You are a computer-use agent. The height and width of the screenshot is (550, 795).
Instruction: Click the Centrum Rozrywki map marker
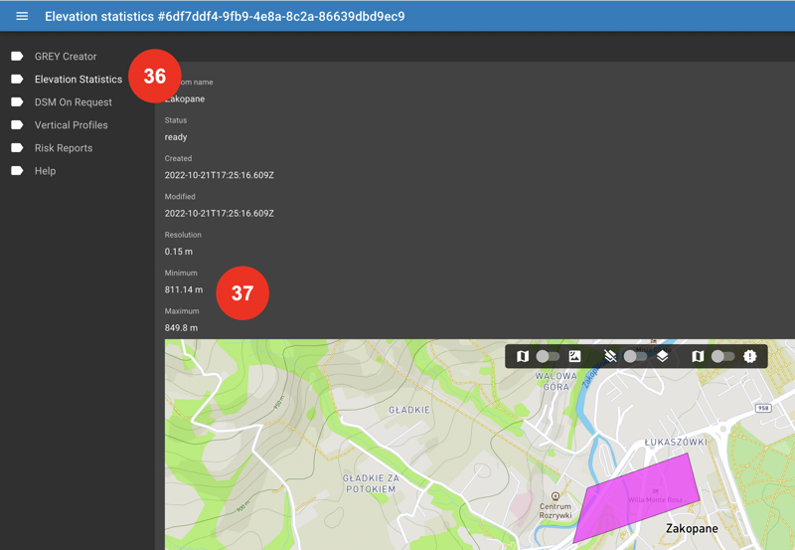[556, 496]
